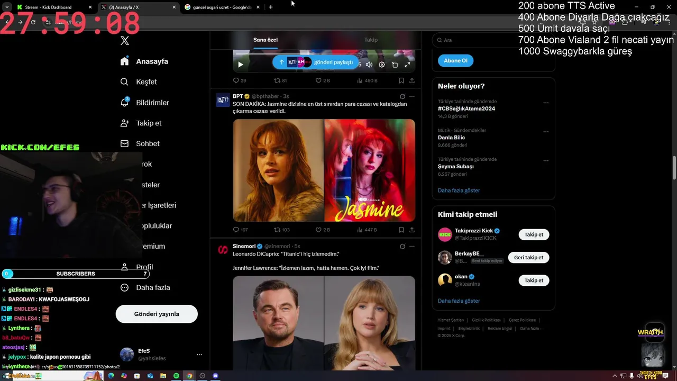Open the X logo home icon

pyautogui.click(x=125, y=41)
